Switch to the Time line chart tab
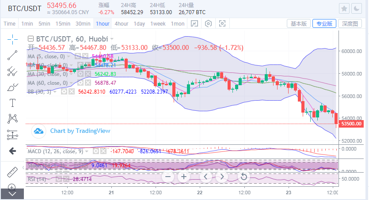 [9, 24]
